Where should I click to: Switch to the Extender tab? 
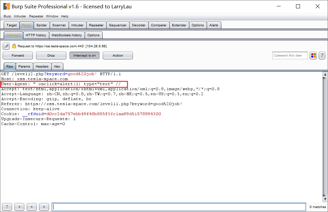pos(179,25)
